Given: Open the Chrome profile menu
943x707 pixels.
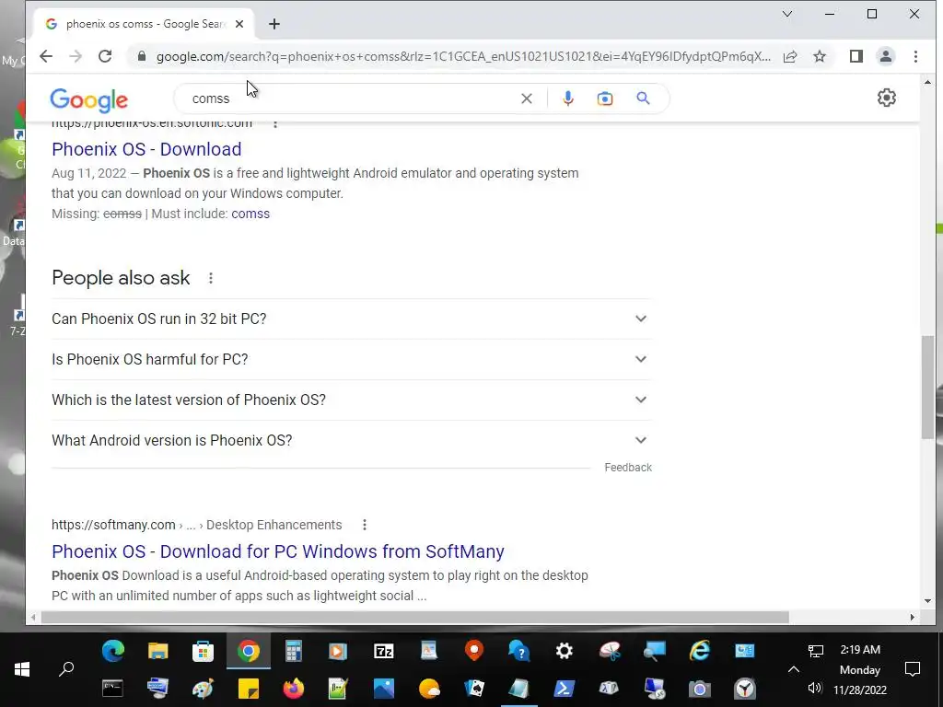Looking at the screenshot, I should pos(886,56).
